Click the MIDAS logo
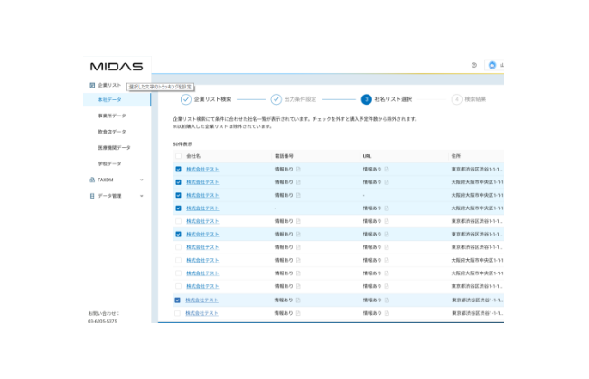This screenshot has width=589, height=379. [116, 66]
